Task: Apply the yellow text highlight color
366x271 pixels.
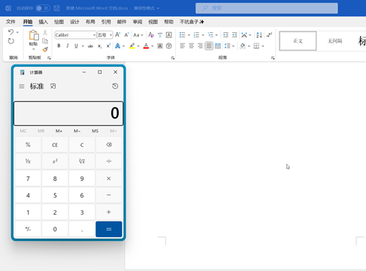Action: click(132, 46)
